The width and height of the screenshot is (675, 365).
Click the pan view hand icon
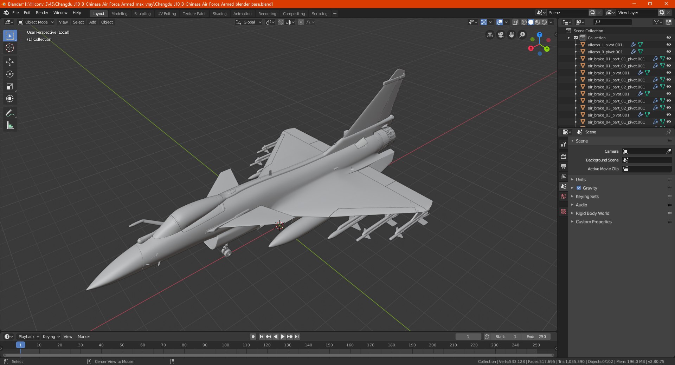coord(512,35)
